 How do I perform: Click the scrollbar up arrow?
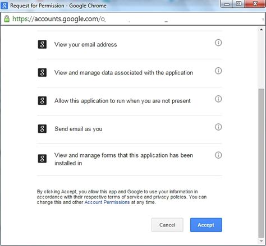click(261, 30)
